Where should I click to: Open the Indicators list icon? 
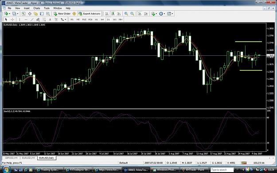coord(153,14)
